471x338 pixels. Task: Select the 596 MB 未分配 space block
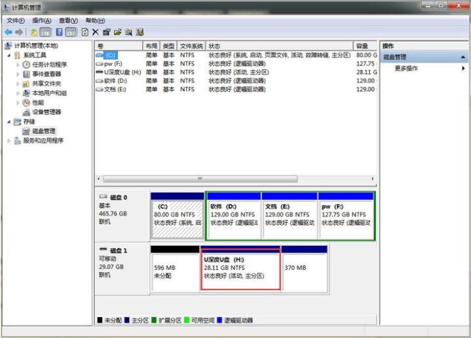pyautogui.click(x=175, y=269)
